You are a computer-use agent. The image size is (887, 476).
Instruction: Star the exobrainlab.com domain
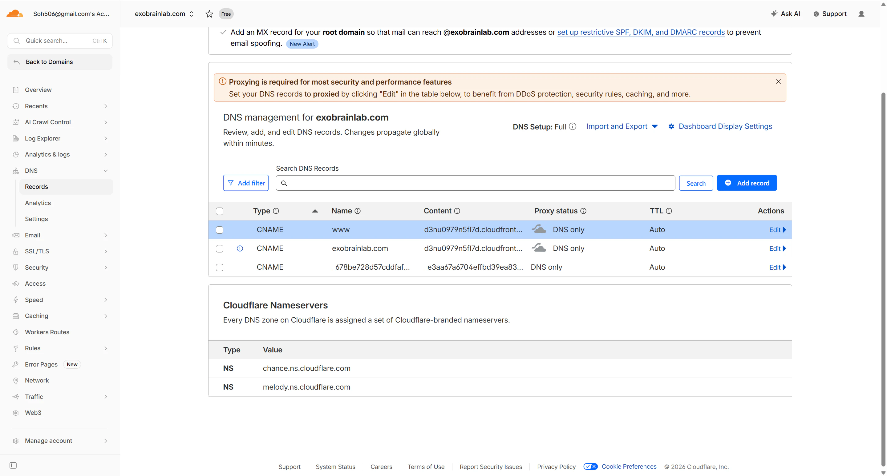click(209, 14)
